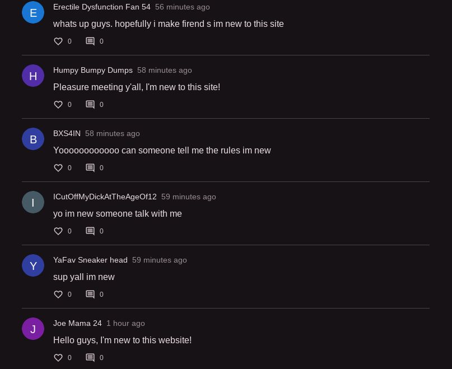Like the "sup yall im new" post

(58, 295)
